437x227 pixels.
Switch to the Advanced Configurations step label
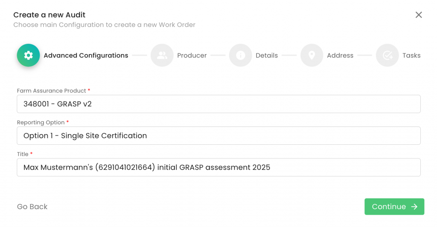pyautogui.click(x=86, y=55)
